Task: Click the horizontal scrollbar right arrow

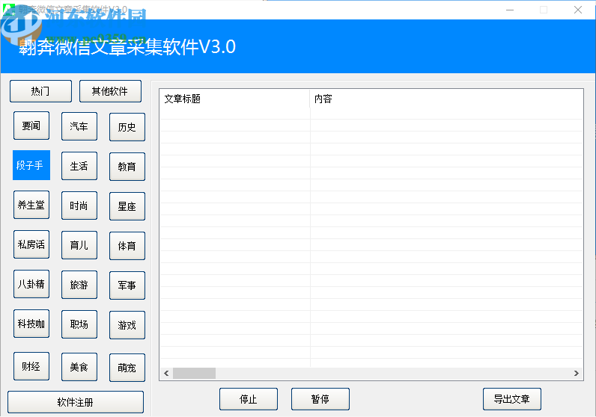Action: [x=577, y=374]
